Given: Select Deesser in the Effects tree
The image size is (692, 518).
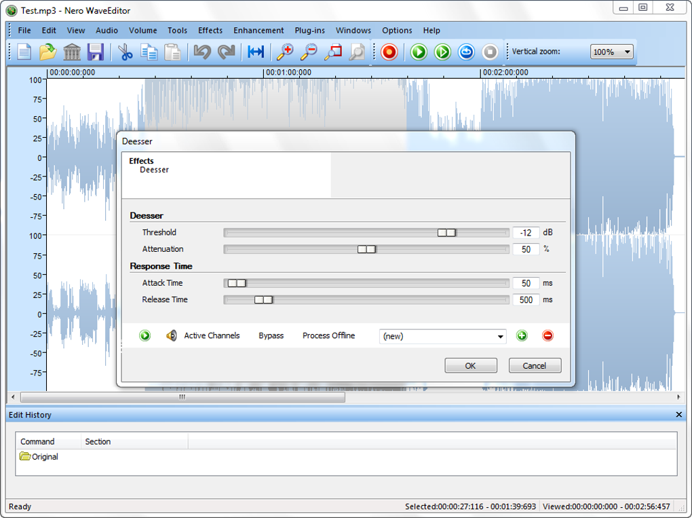Looking at the screenshot, I should (155, 170).
